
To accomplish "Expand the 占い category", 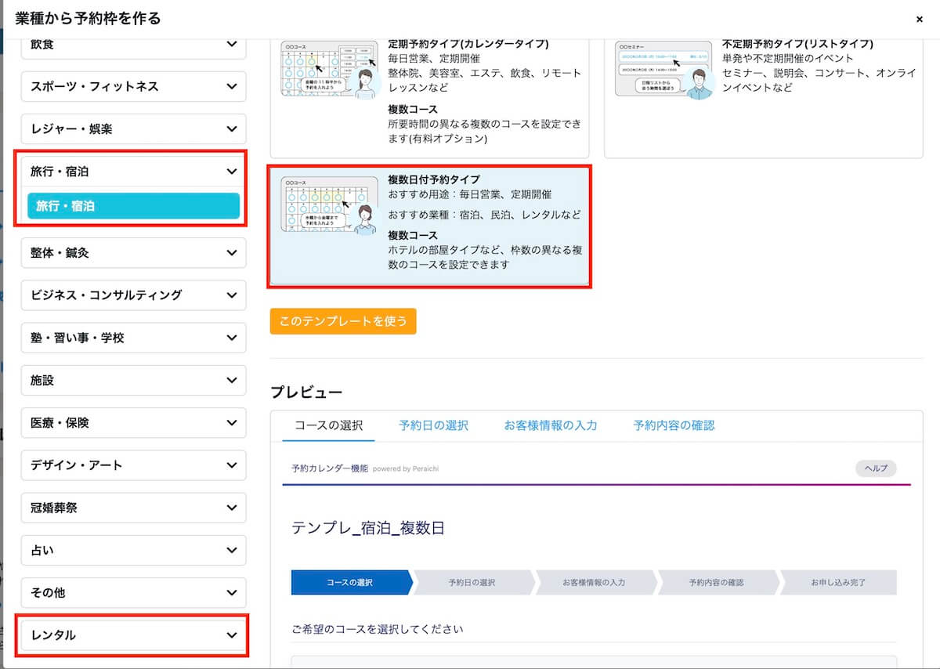I will pos(133,550).
